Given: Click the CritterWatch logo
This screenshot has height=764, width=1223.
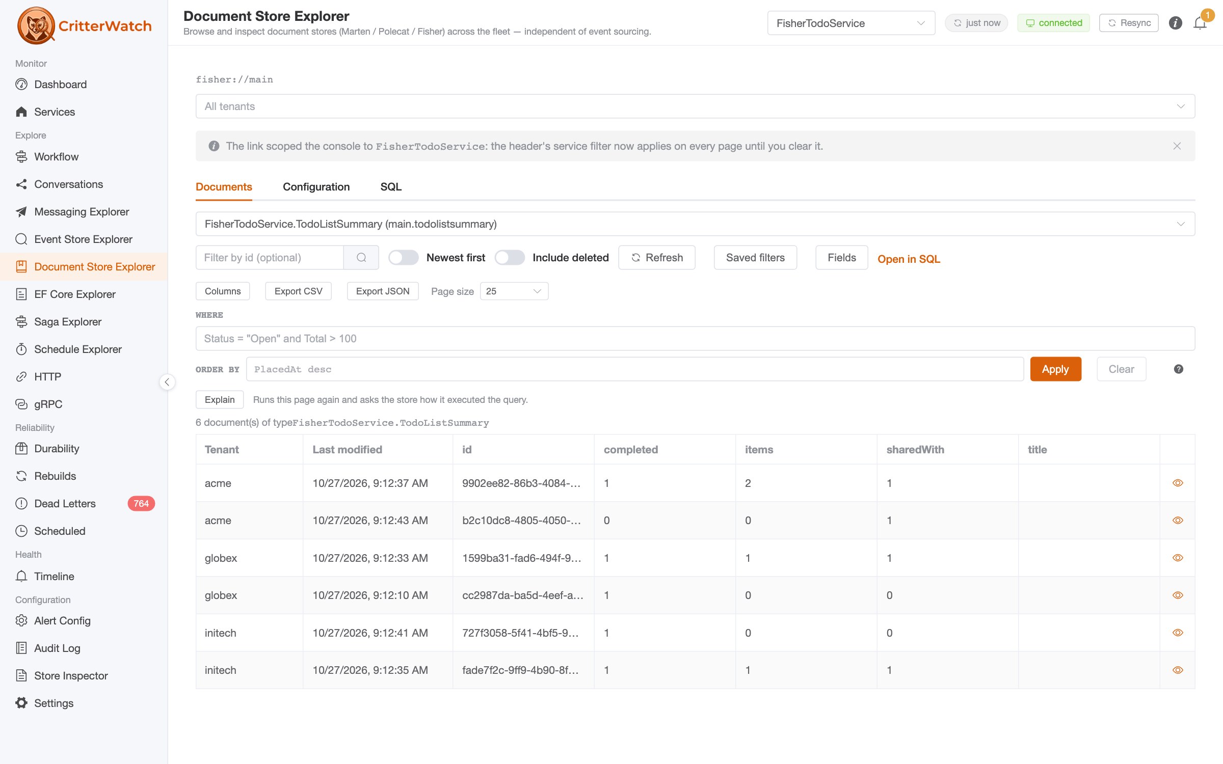Looking at the screenshot, I should 85,25.
